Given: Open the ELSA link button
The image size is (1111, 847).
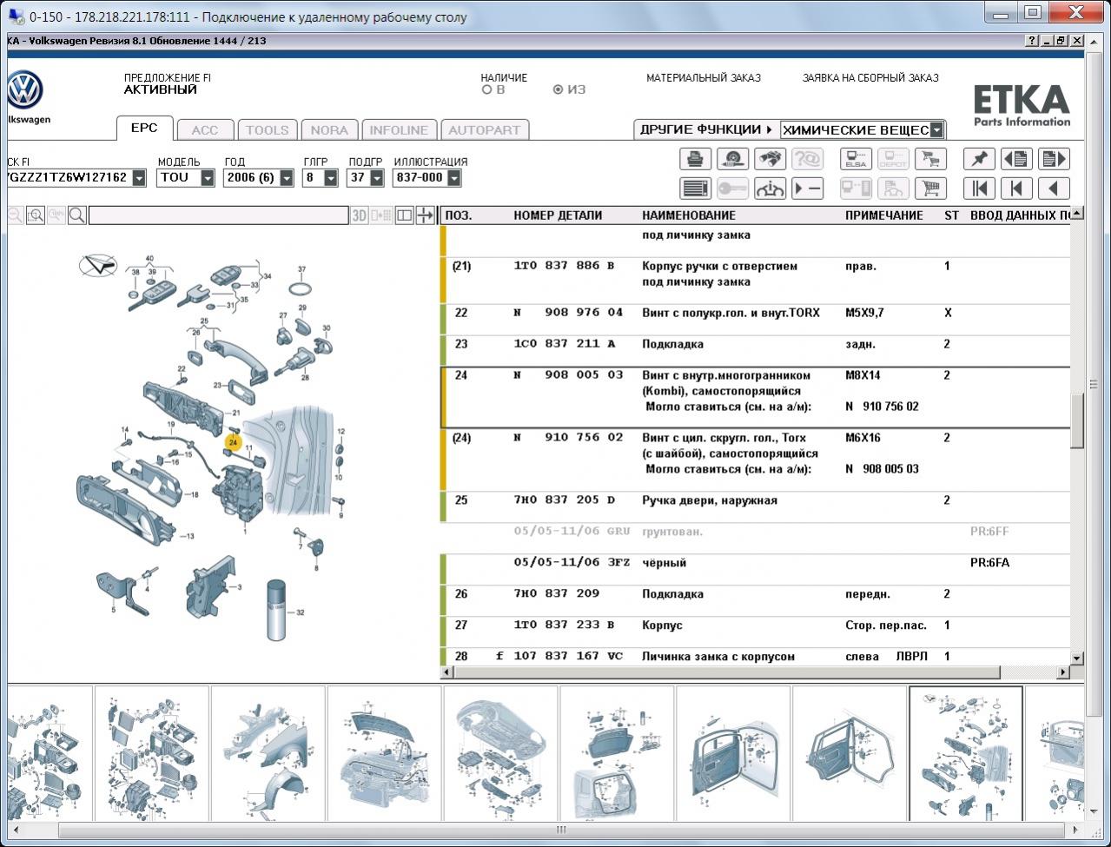Looking at the screenshot, I should pos(856,159).
